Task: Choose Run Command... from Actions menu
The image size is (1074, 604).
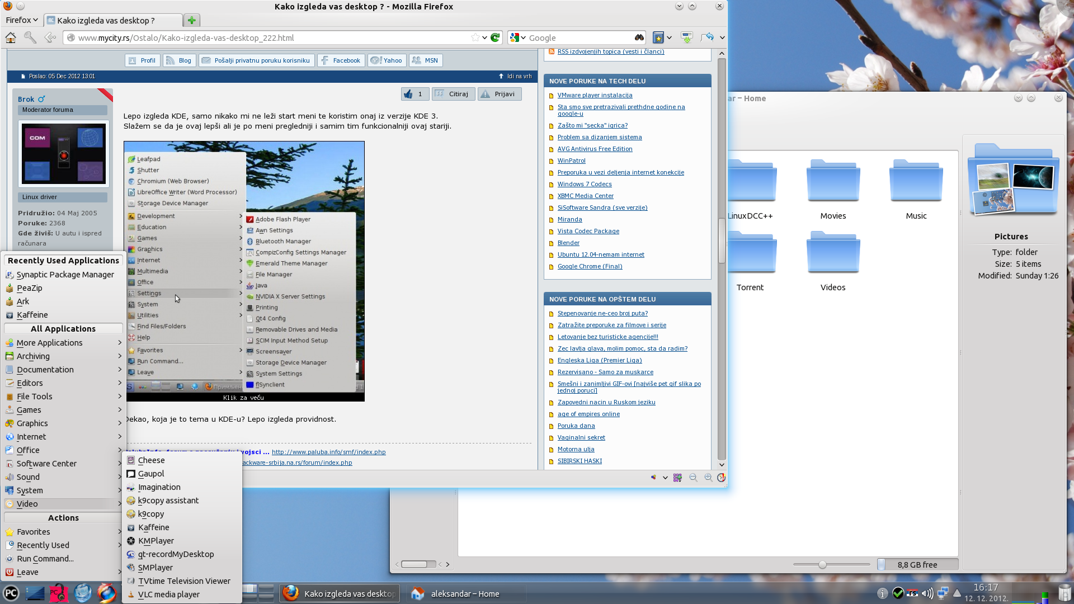Action: click(x=45, y=559)
